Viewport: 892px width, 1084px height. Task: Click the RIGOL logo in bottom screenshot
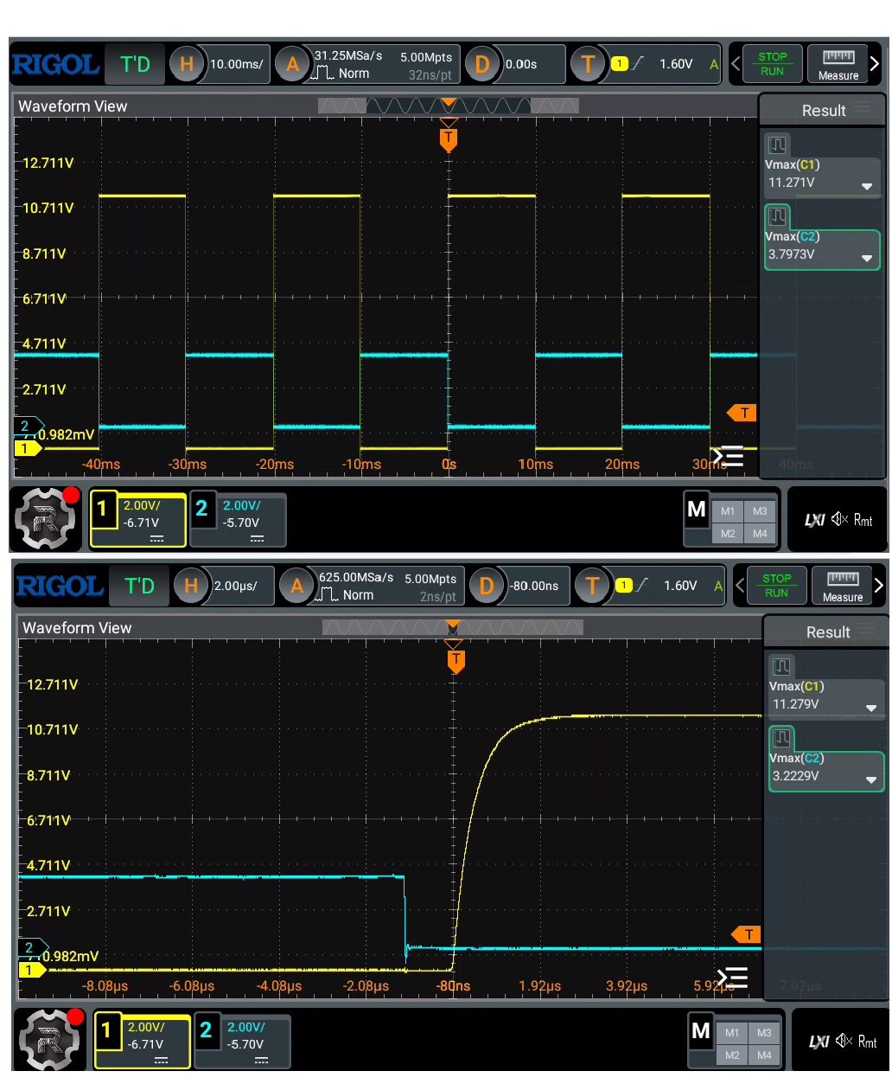click(x=61, y=587)
